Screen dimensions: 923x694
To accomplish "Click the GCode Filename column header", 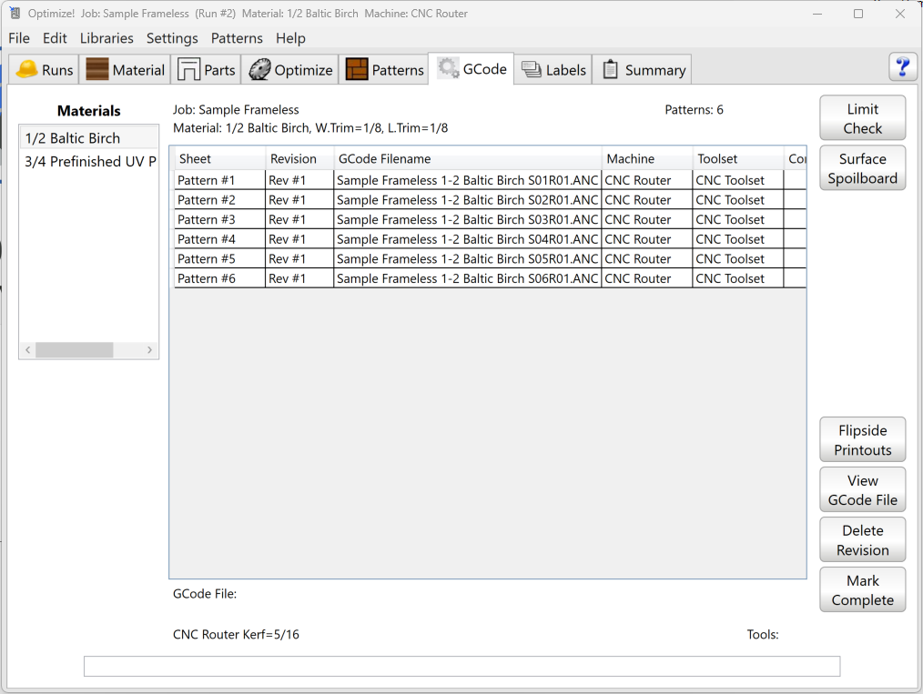I will coord(467,158).
